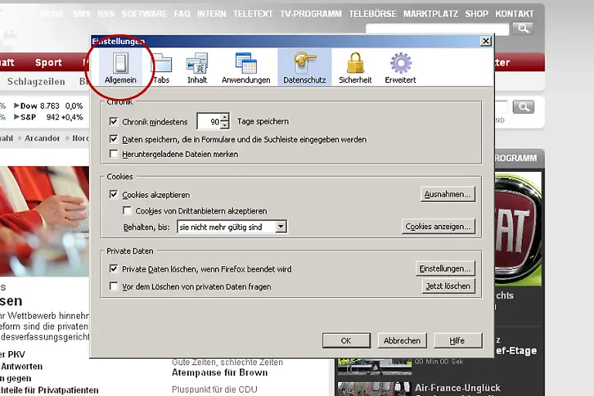
Task: Enable Cookies von Drittanbietern akzeptieren
Action: pyautogui.click(x=128, y=210)
